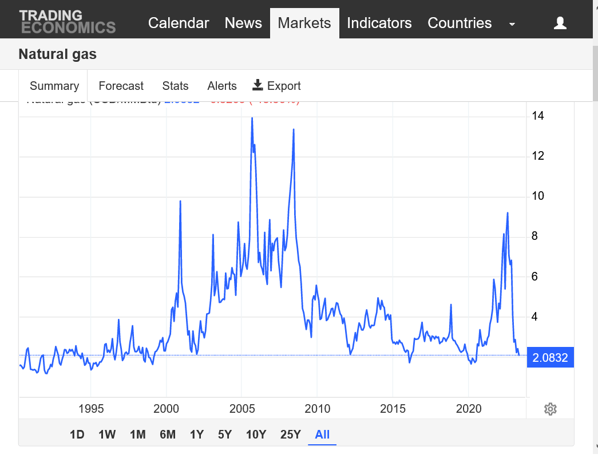Image resolution: width=598 pixels, height=458 pixels.
Task: Click the 6 y-axis value
Action: (x=534, y=277)
